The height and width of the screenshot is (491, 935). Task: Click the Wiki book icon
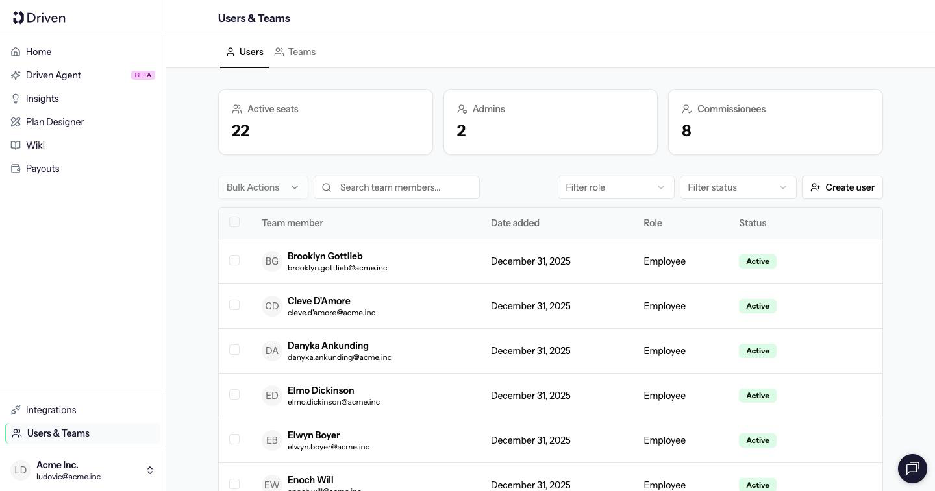click(x=16, y=145)
